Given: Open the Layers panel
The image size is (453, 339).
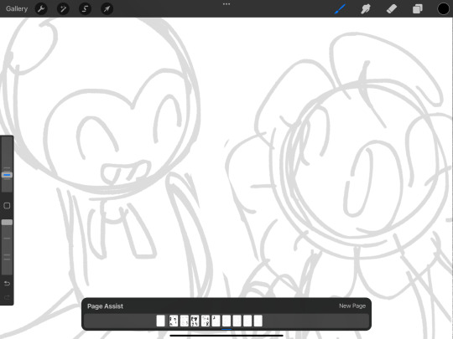Looking at the screenshot, I should click(417, 9).
